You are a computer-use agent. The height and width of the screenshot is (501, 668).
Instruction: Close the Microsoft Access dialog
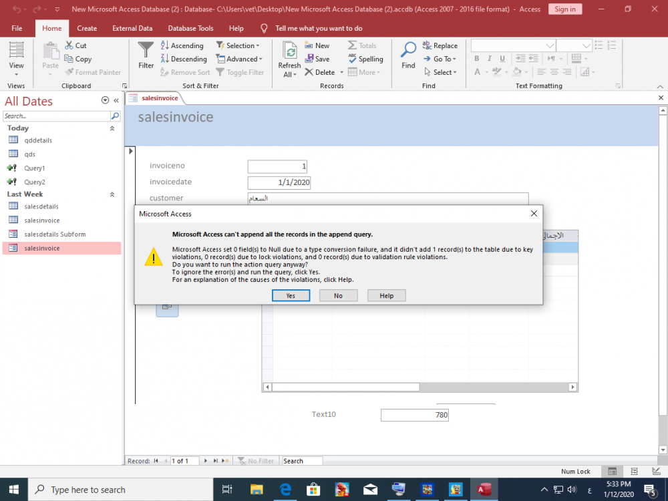click(x=534, y=214)
